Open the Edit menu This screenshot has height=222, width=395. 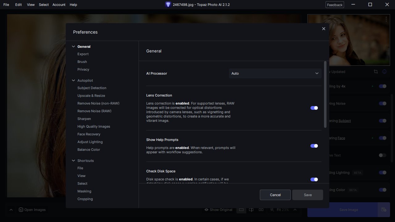click(x=19, y=5)
